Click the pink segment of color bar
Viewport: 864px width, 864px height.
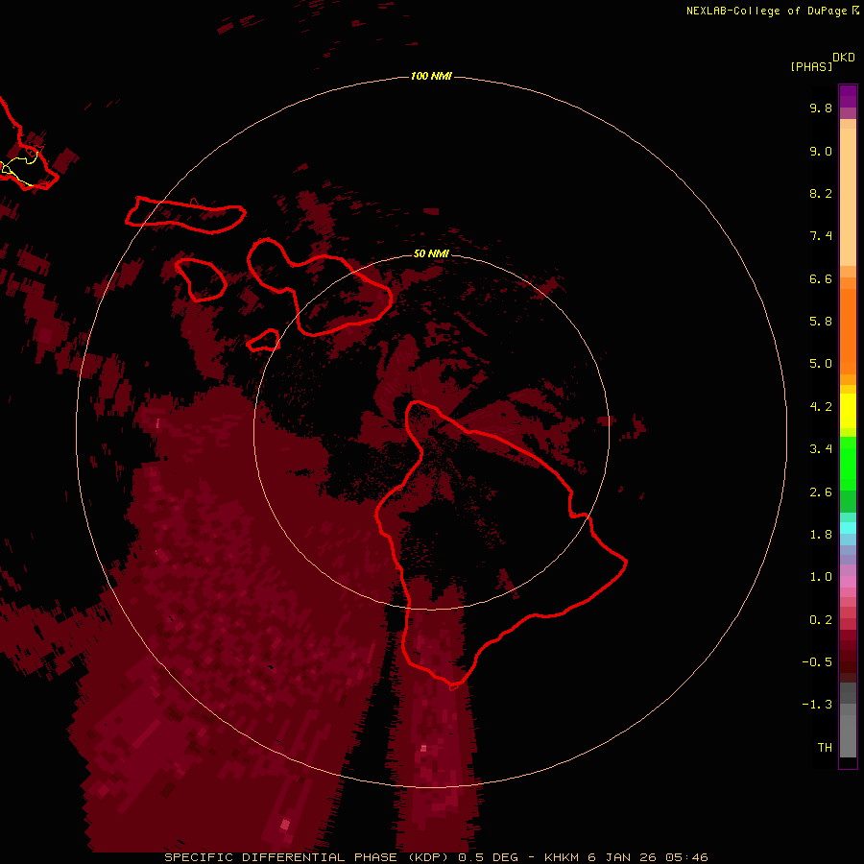(x=848, y=582)
